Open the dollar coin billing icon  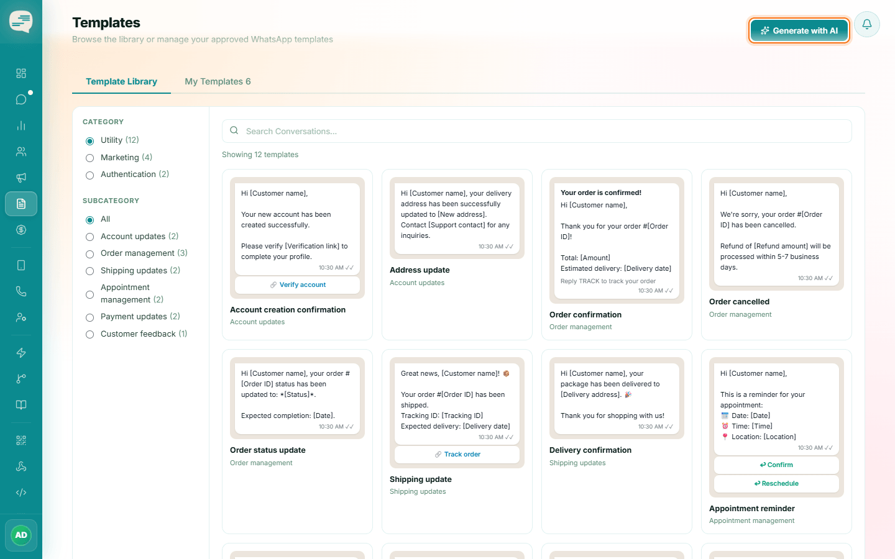(21, 230)
